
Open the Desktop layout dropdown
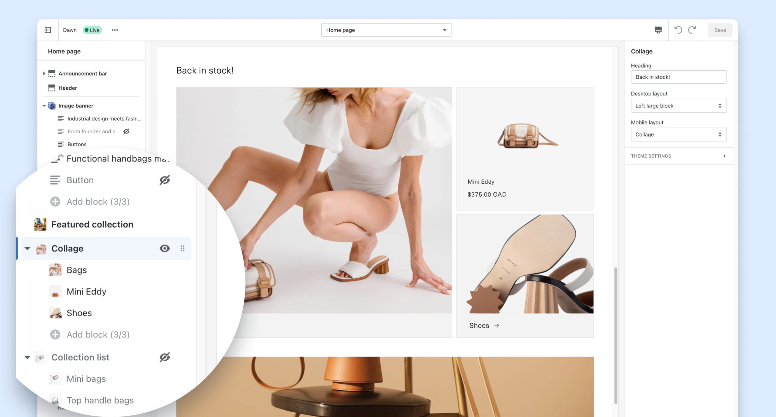pos(678,105)
